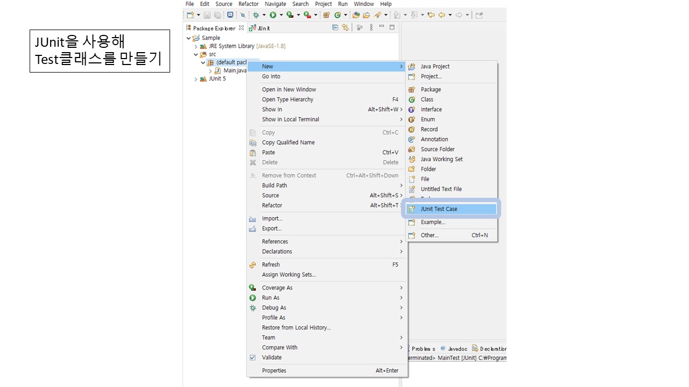
Task: Click the Last Edit Location arrow icon
Action: (431, 15)
